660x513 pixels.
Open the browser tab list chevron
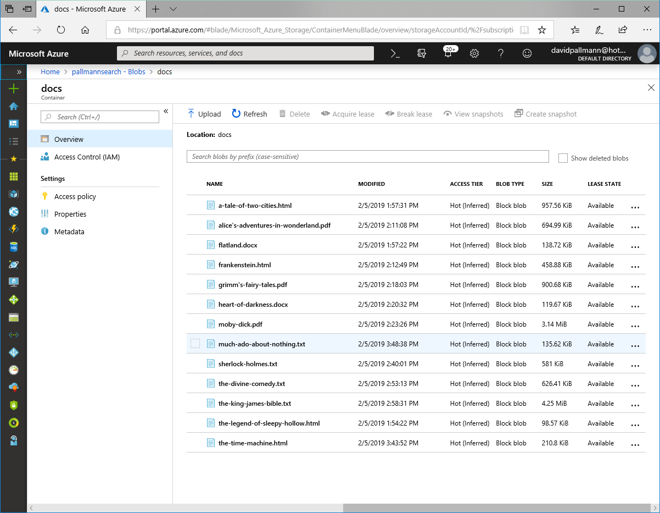(172, 9)
